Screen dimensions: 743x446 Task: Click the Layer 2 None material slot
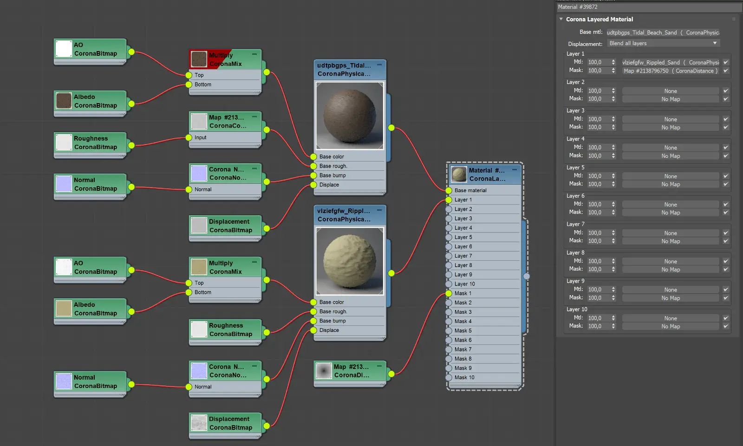click(x=671, y=90)
